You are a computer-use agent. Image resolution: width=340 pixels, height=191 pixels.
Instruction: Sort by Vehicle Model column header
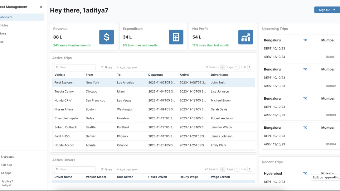click(96, 177)
